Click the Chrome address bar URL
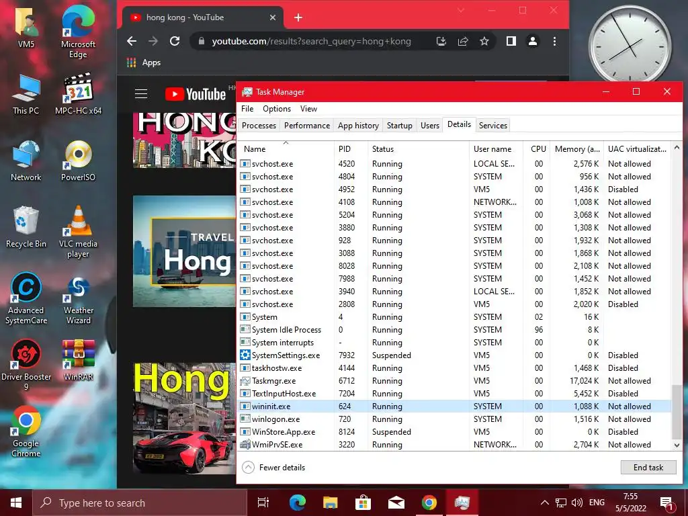 pyautogui.click(x=312, y=41)
